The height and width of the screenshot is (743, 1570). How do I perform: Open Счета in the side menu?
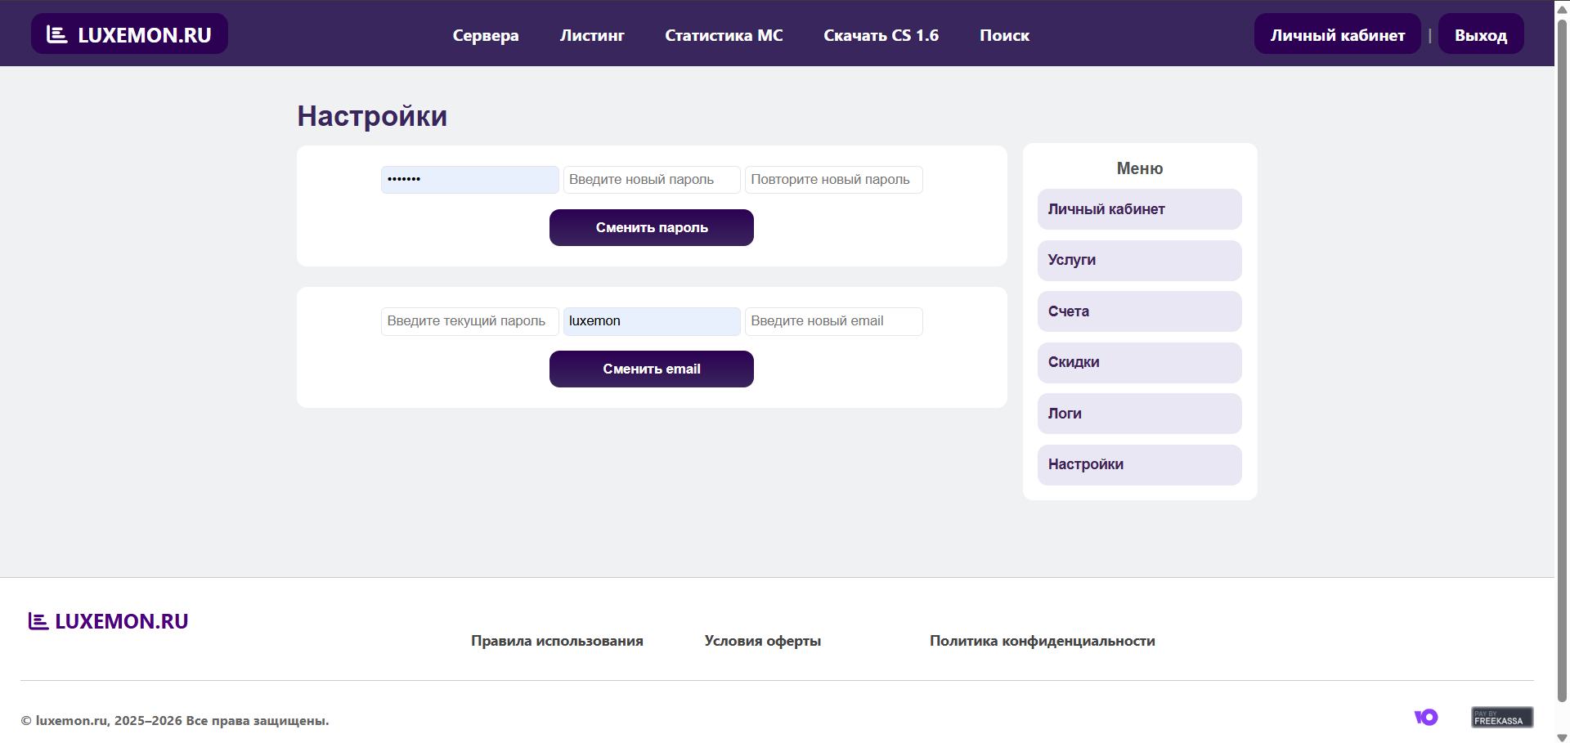pyautogui.click(x=1139, y=311)
